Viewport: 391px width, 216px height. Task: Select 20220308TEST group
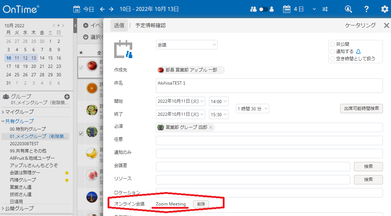tap(24, 144)
